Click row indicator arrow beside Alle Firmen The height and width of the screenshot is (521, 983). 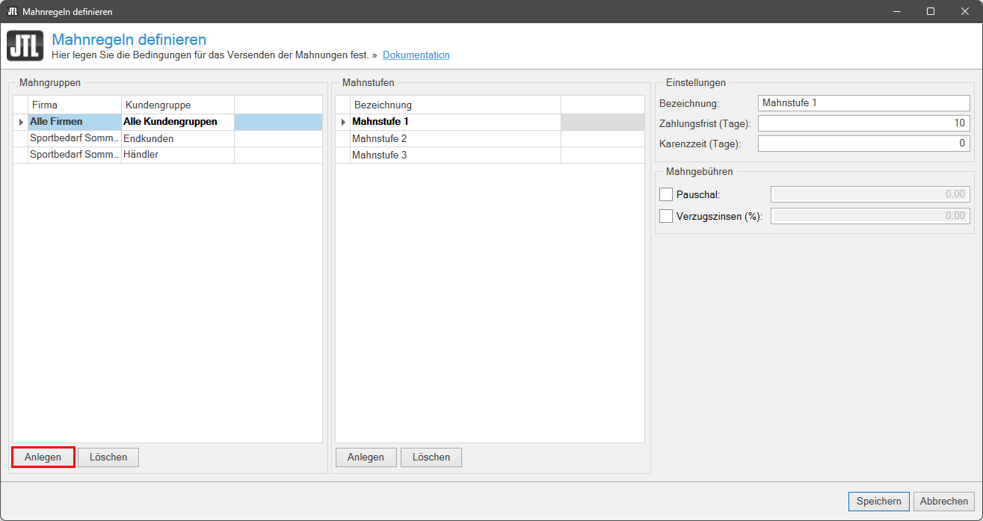21,122
